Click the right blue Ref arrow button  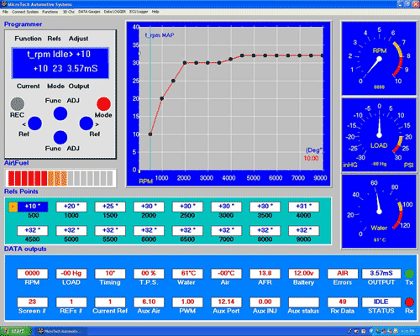(x=87, y=123)
